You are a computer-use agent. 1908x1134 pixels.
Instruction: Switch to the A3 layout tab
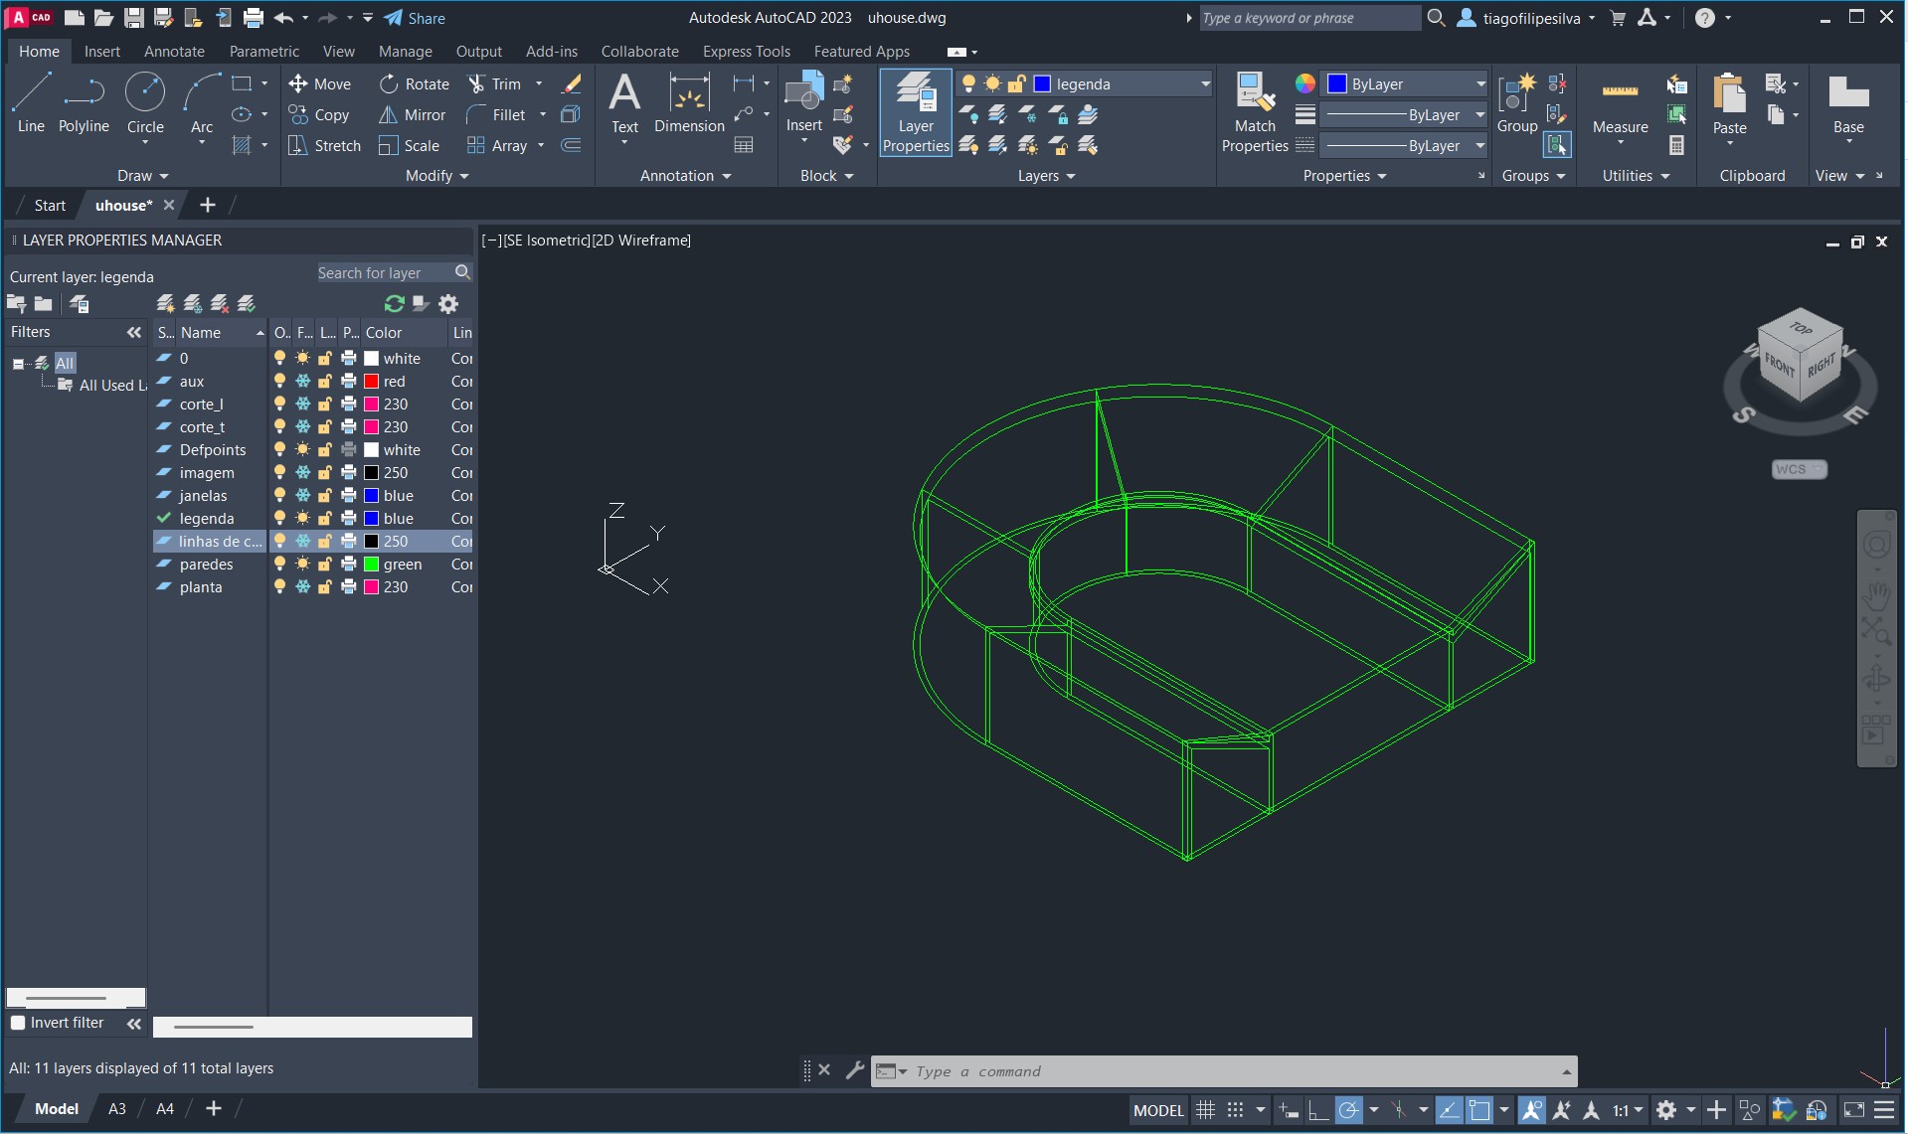click(116, 1109)
